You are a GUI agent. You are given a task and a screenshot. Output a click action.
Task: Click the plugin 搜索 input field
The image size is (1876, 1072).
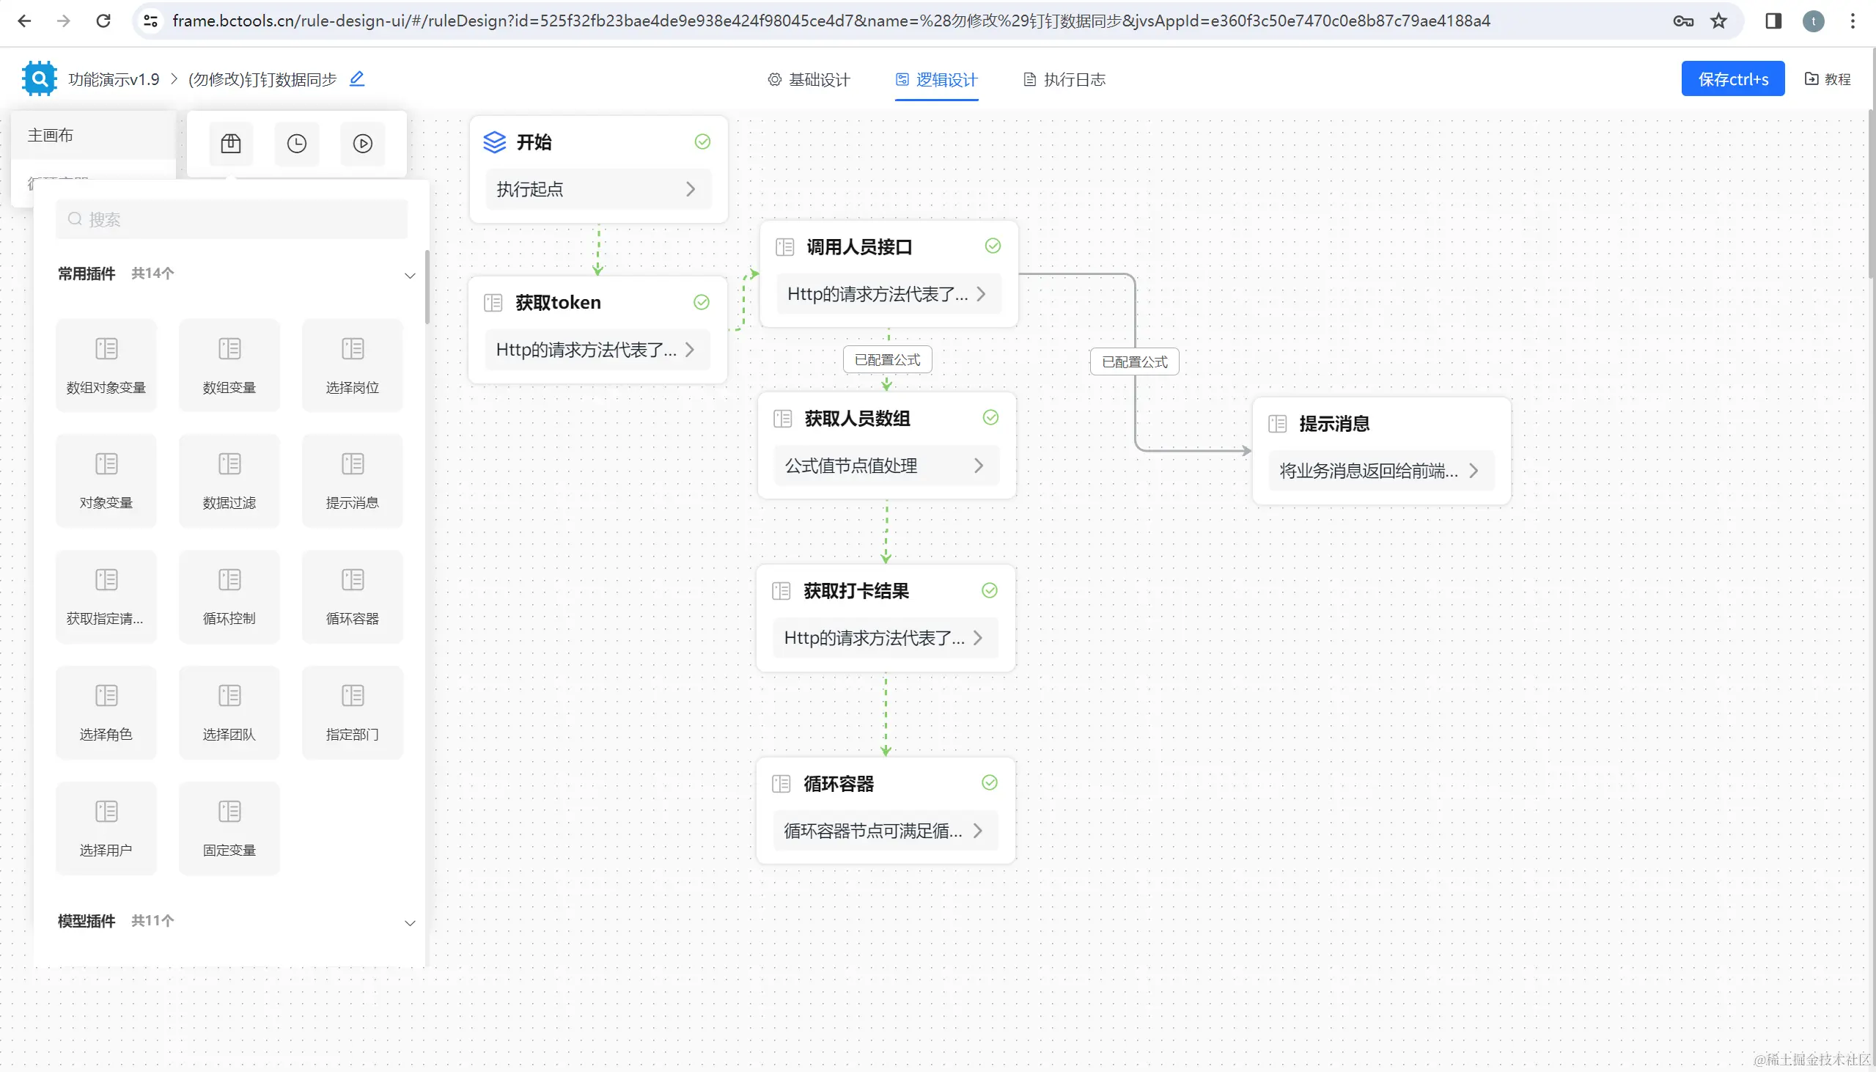pos(232,219)
